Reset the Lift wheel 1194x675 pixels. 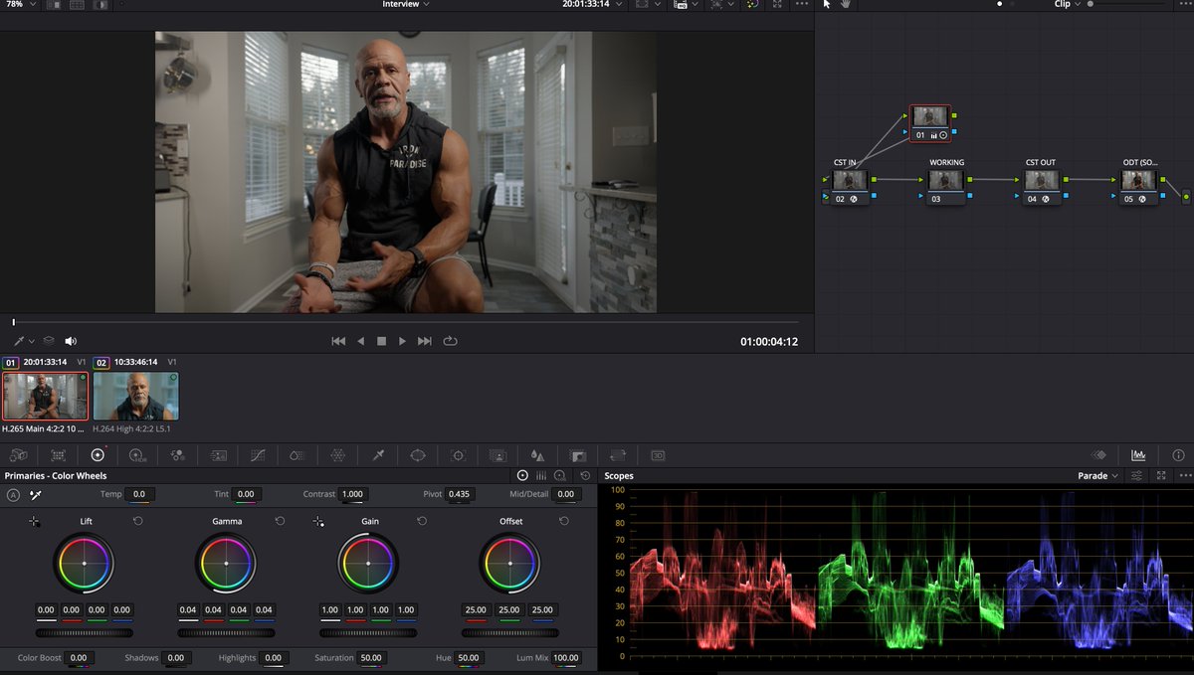(137, 521)
